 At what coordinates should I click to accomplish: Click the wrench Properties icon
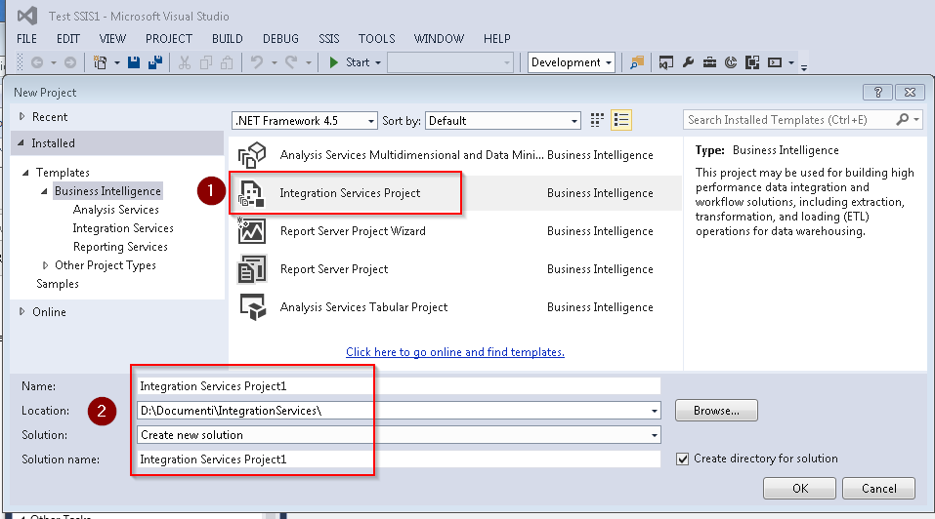click(x=688, y=62)
